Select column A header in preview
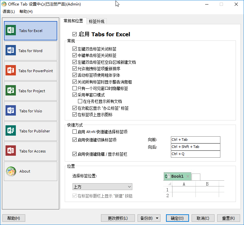Screen dimensions: 244x225 coord(184,184)
